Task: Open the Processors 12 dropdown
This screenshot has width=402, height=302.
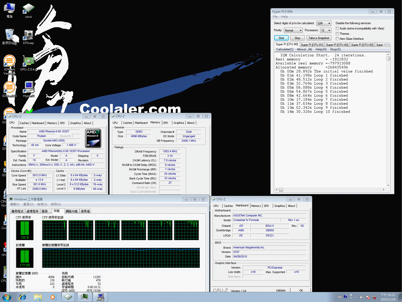Action: 326,30
